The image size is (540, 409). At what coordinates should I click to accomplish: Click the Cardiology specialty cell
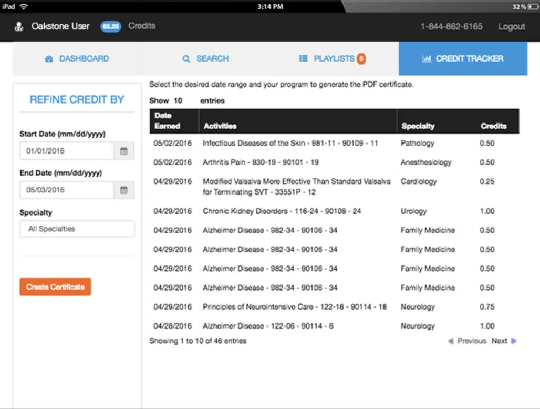(x=419, y=181)
